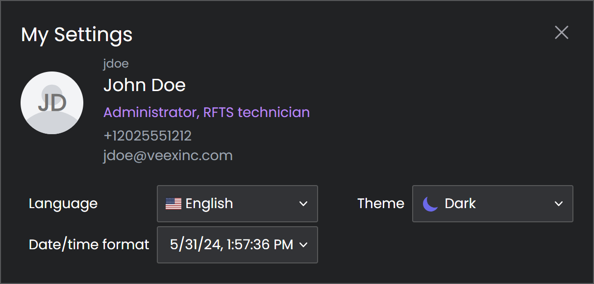
Task: Click the Theme field label
Action: (381, 204)
